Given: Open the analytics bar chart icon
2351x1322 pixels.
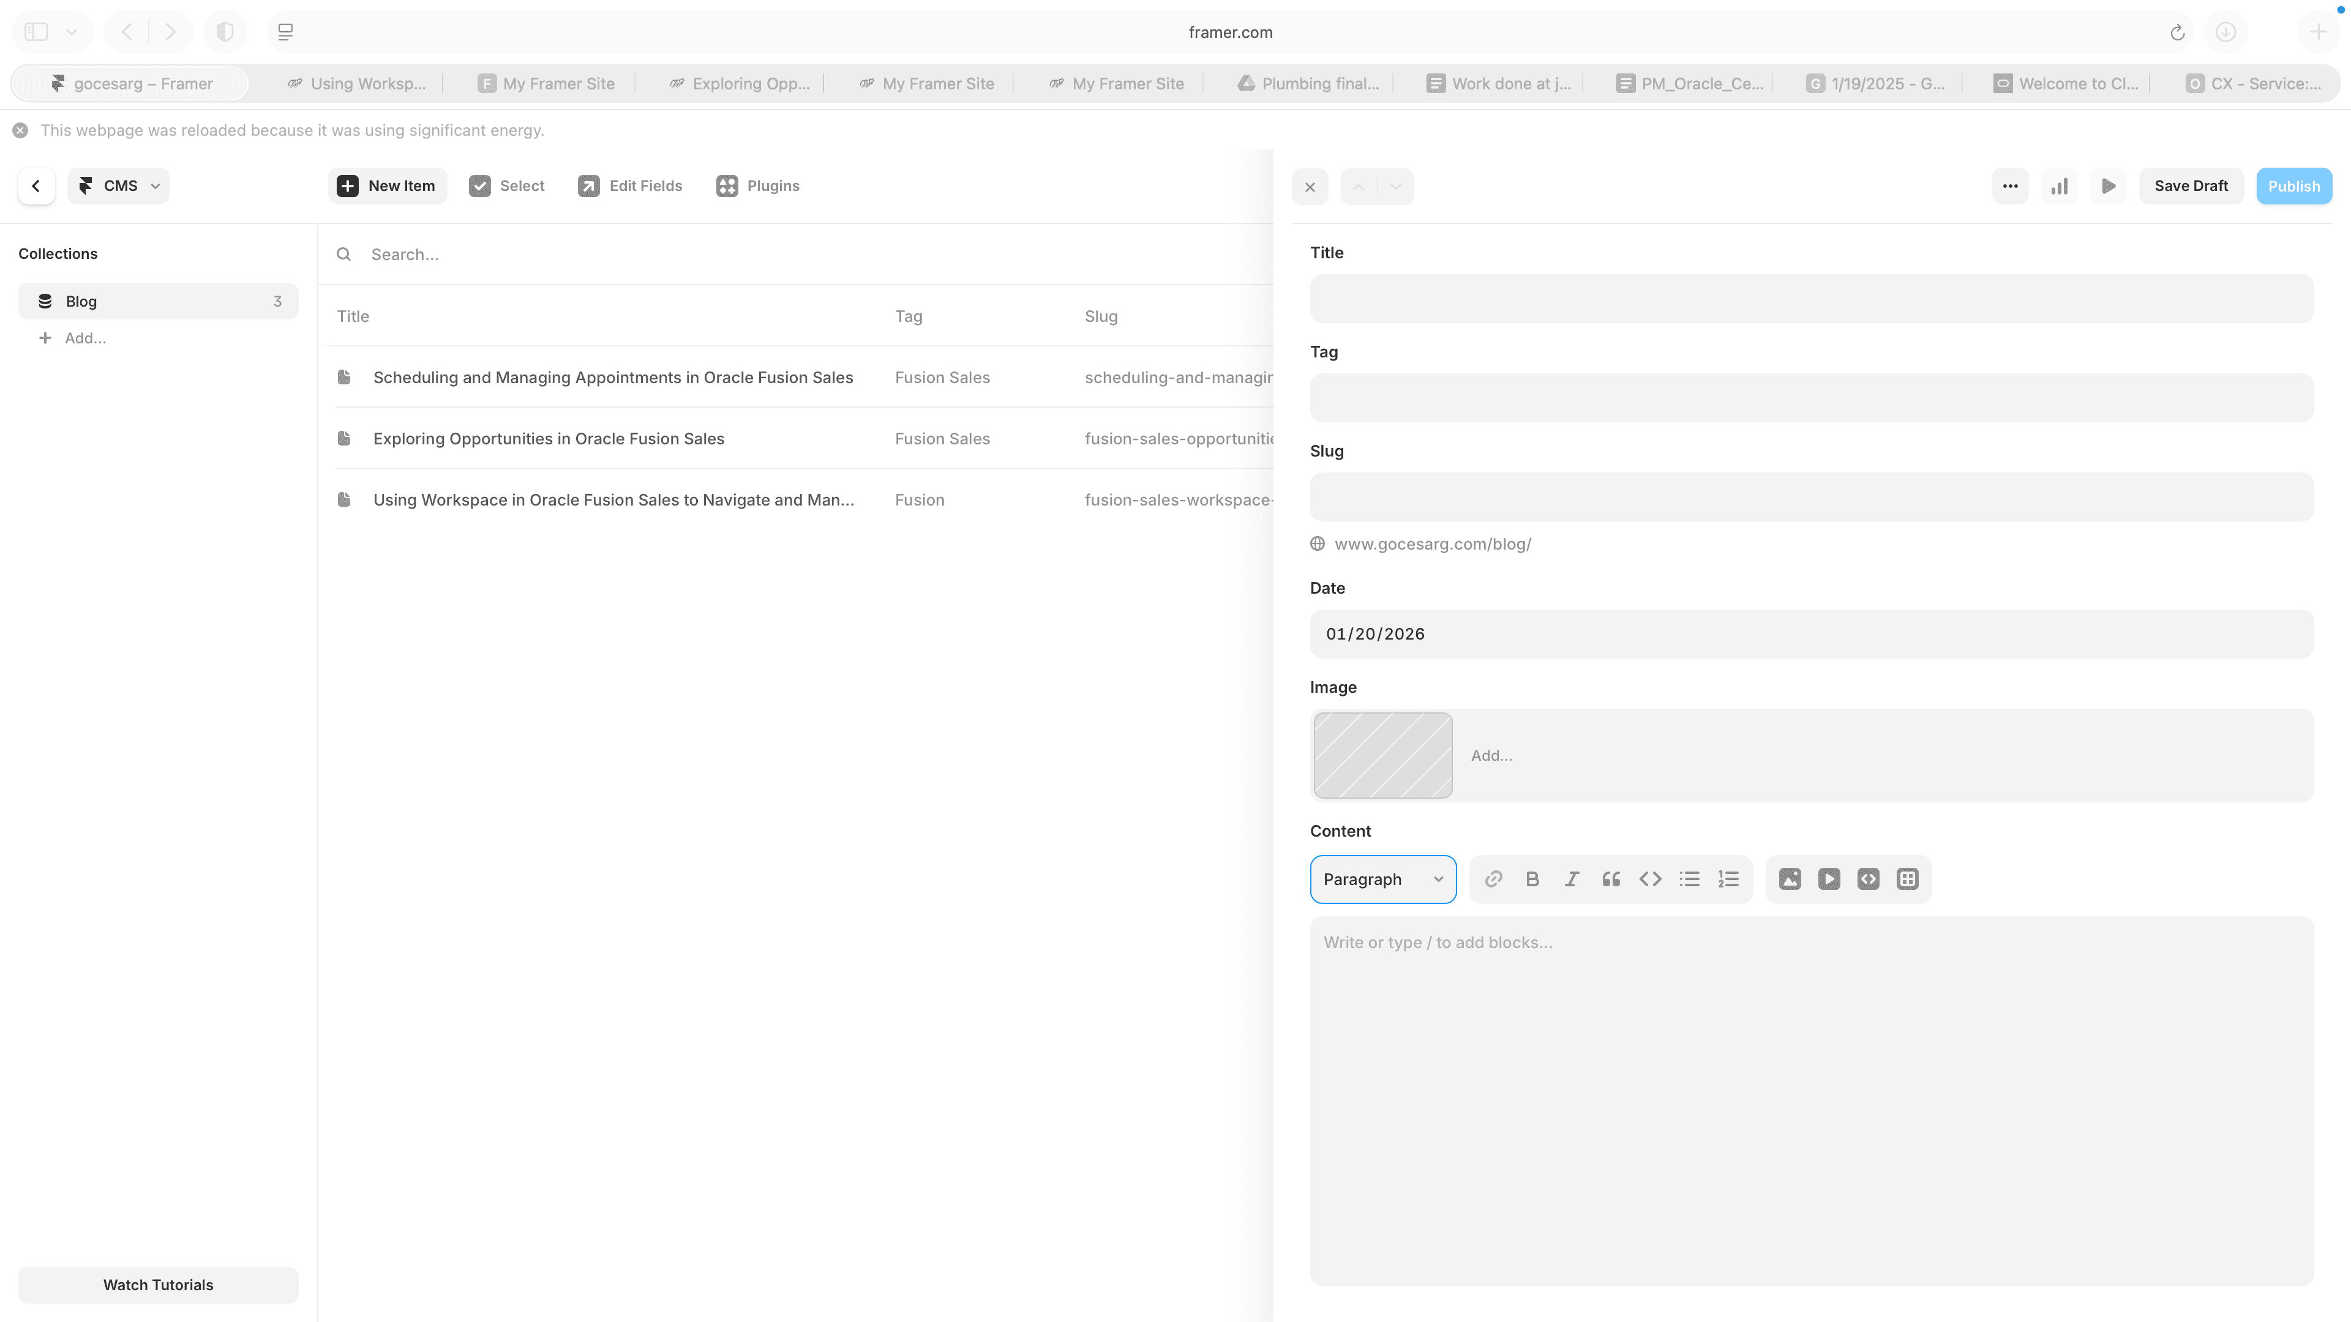Looking at the screenshot, I should tap(2059, 186).
